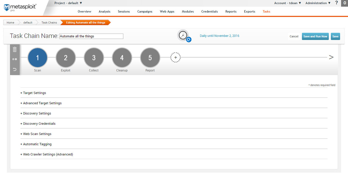Click the notifications counter showing 0

(x=345, y=3)
